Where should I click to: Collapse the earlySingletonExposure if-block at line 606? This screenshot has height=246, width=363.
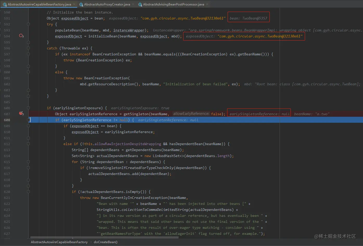click(29, 108)
